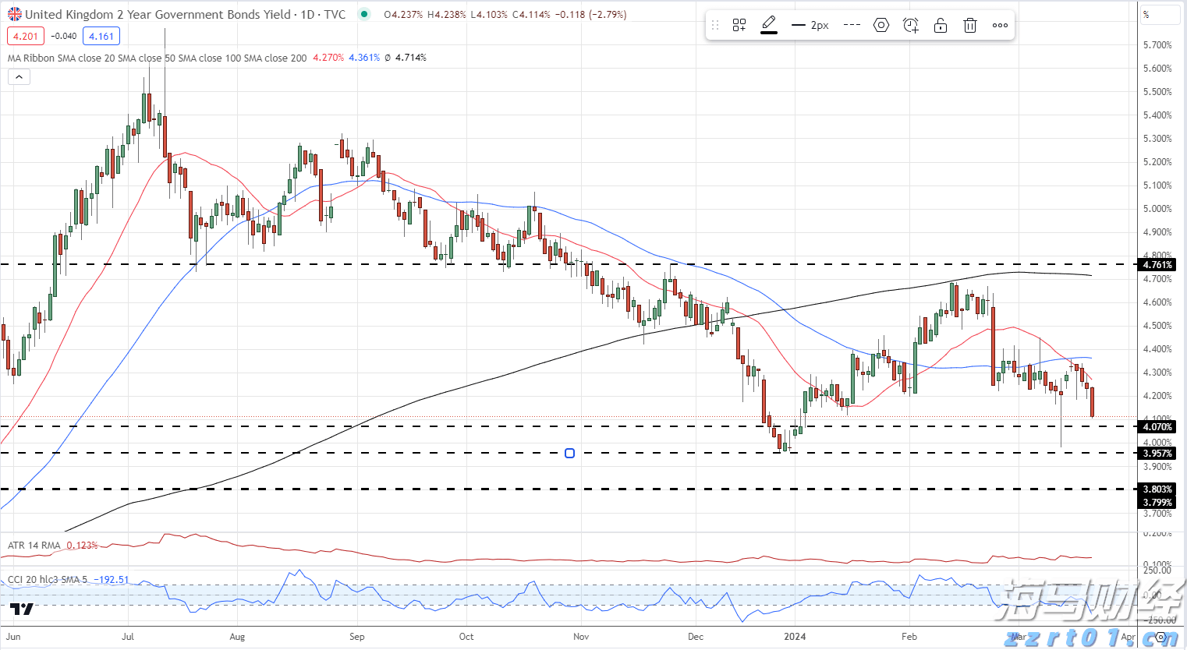
Task: Delete drawing with trash icon
Action: tap(970, 25)
